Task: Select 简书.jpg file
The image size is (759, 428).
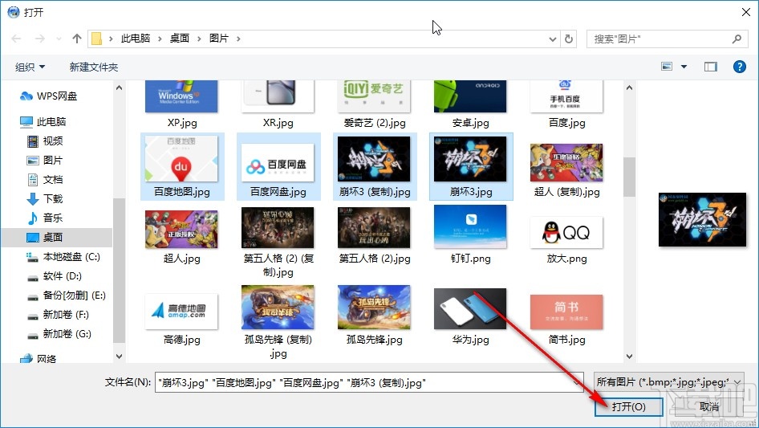Action: coord(566,320)
